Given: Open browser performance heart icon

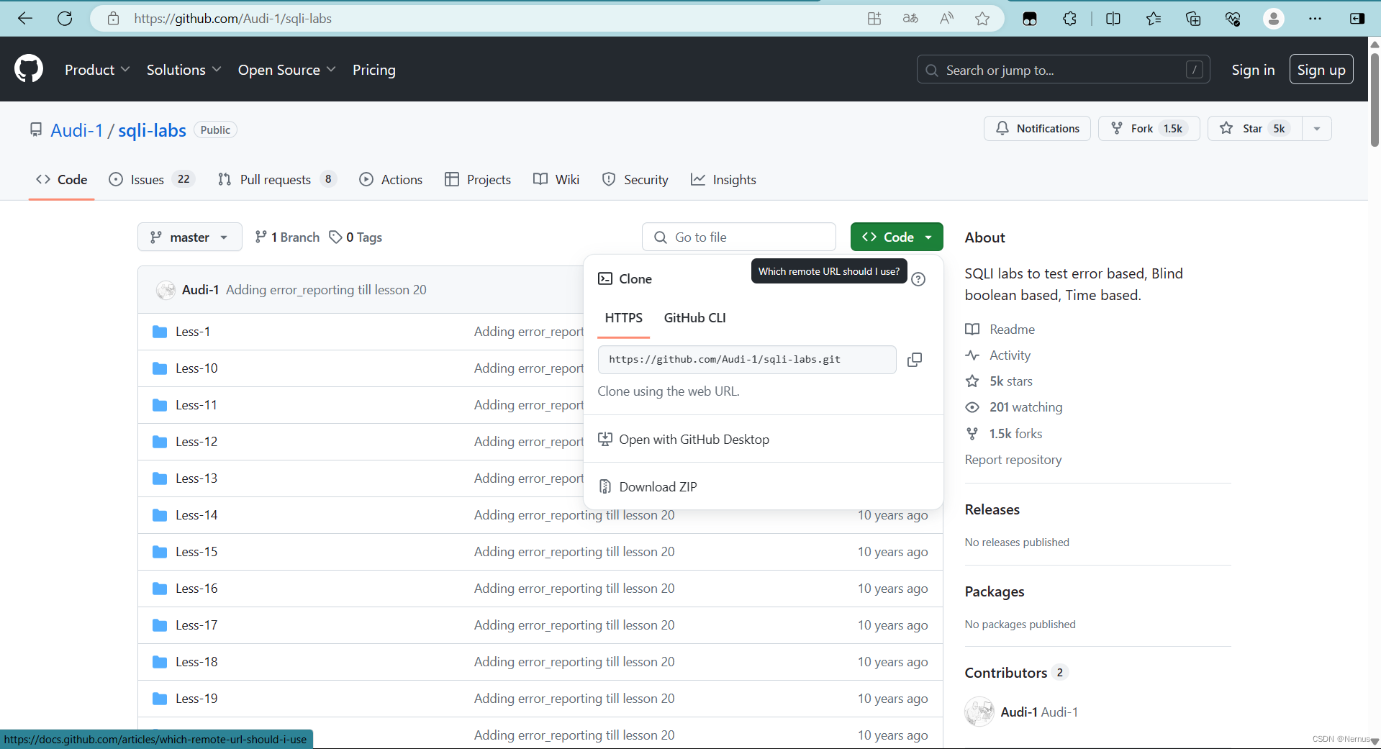Looking at the screenshot, I should (1233, 19).
